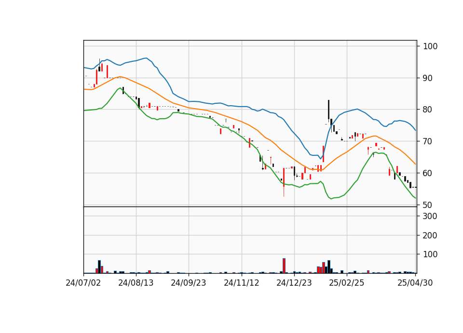
Task: Click the 25/04/30 date label
Action: click(x=415, y=283)
